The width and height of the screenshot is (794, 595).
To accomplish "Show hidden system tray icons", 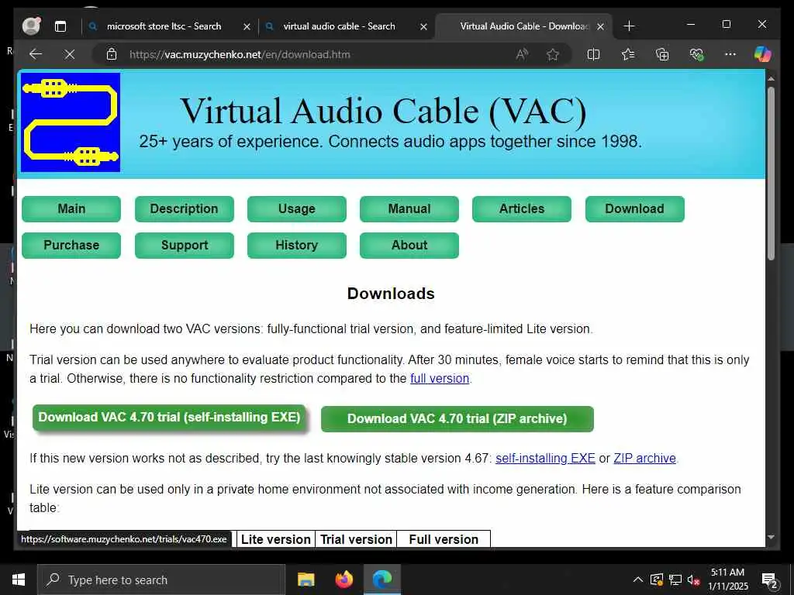I will coord(638,580).
